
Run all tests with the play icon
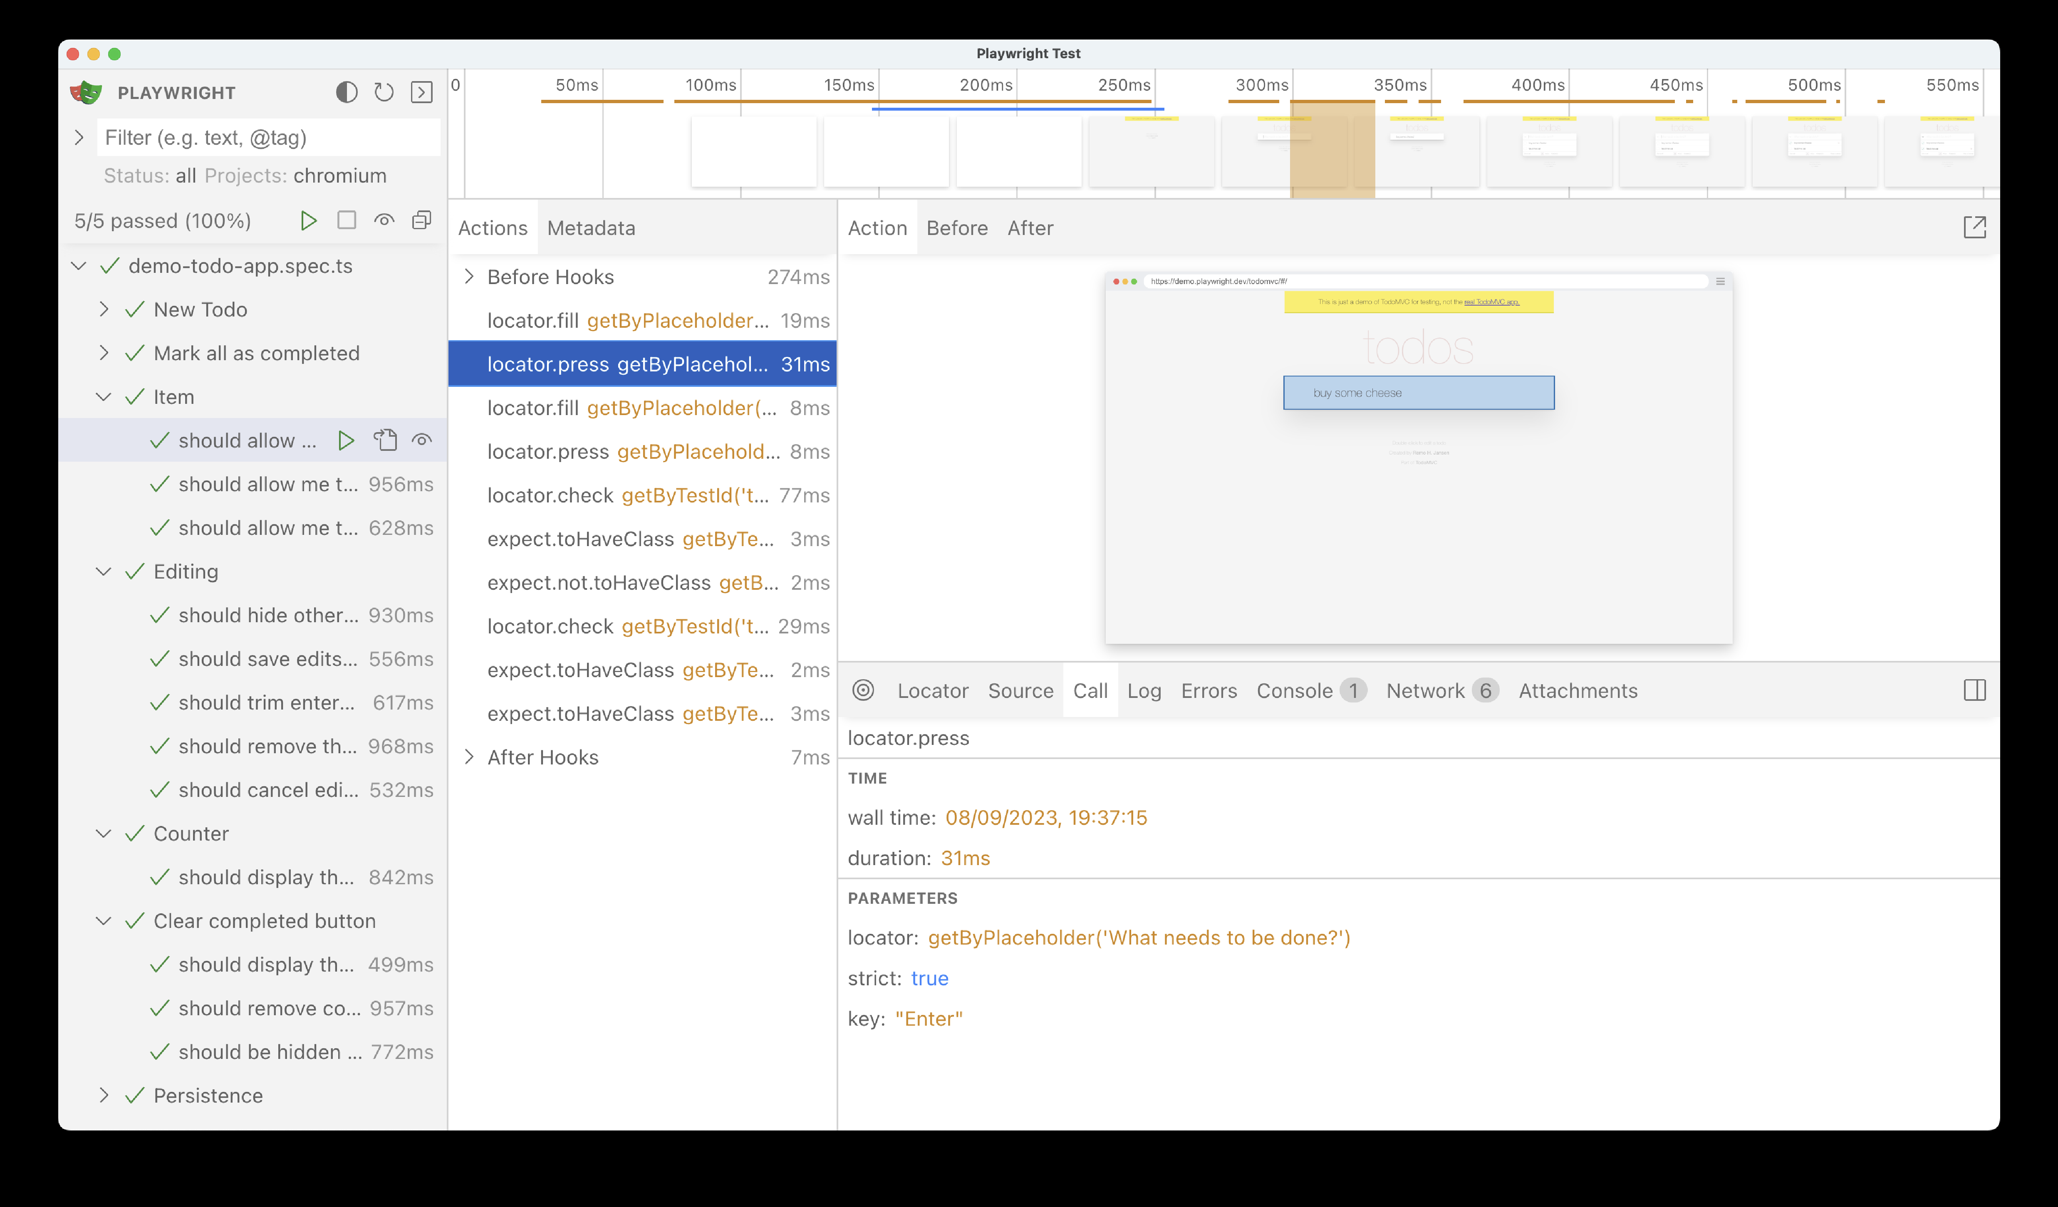coord(308,220)
